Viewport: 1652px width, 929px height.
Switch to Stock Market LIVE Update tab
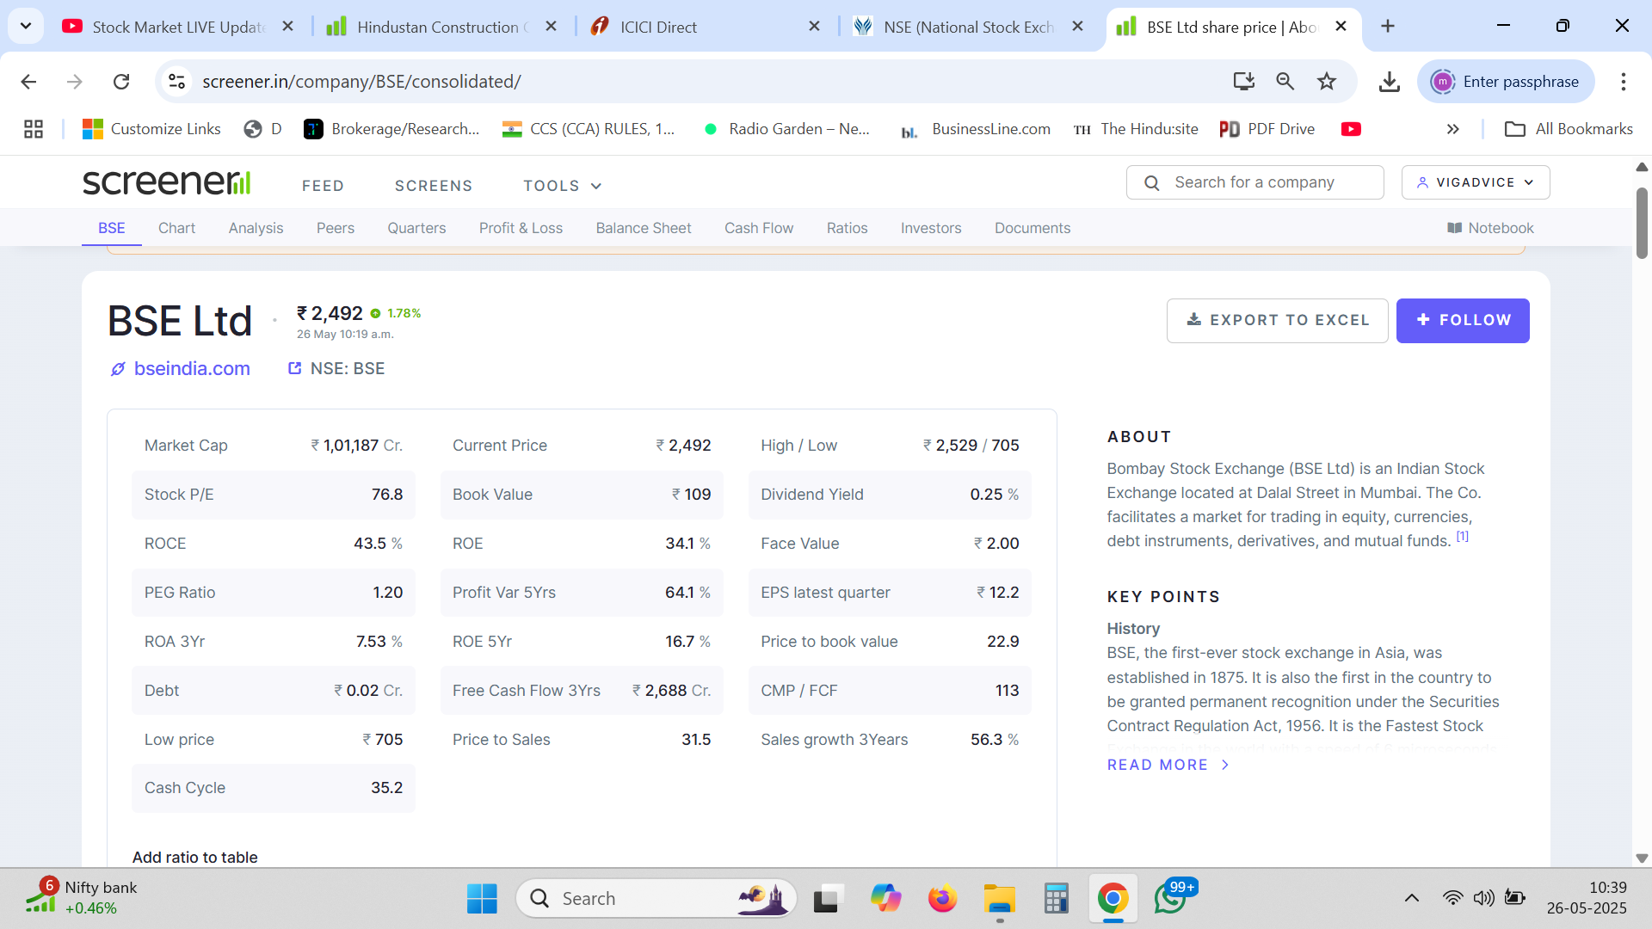[178, 27]
